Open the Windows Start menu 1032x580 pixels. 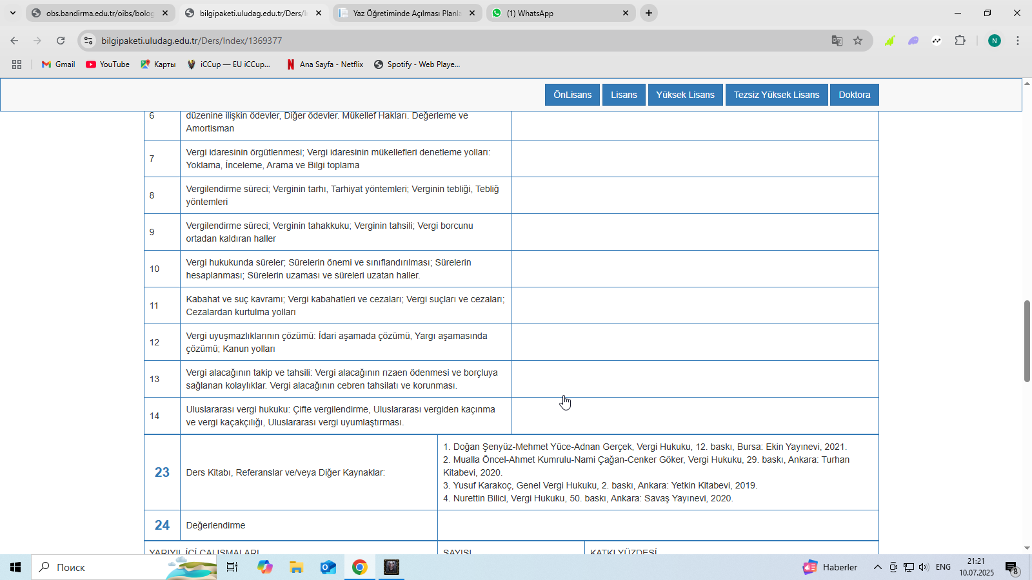pos(15,567)
